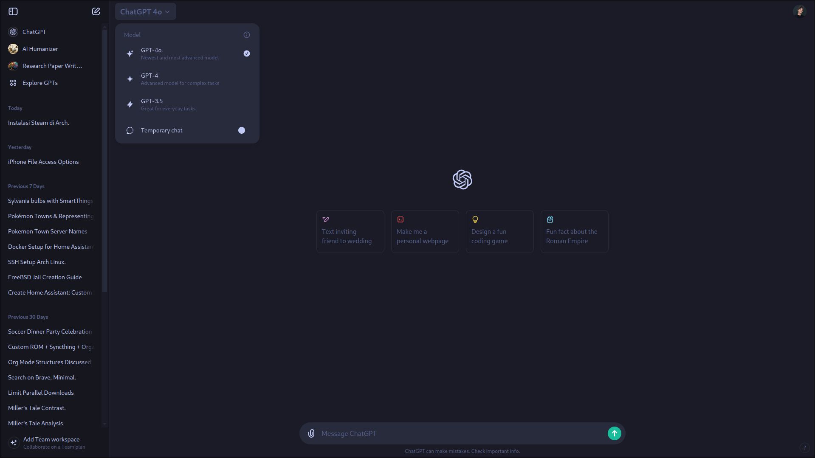
Task: Open the help question mark button
Action: click(x=804, y=447)
